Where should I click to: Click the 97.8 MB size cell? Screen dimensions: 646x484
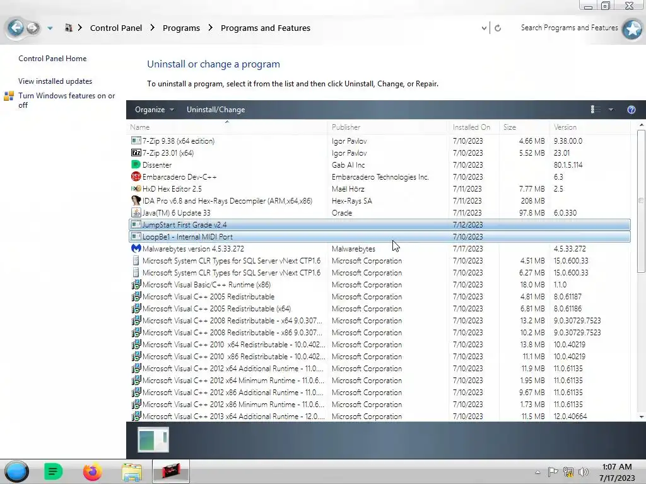531,213
